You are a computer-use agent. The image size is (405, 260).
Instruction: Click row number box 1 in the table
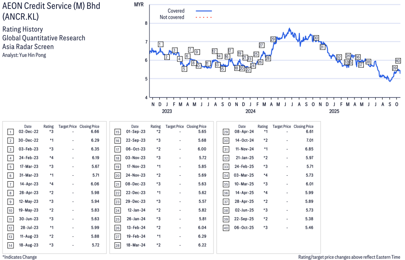(11, 132)
